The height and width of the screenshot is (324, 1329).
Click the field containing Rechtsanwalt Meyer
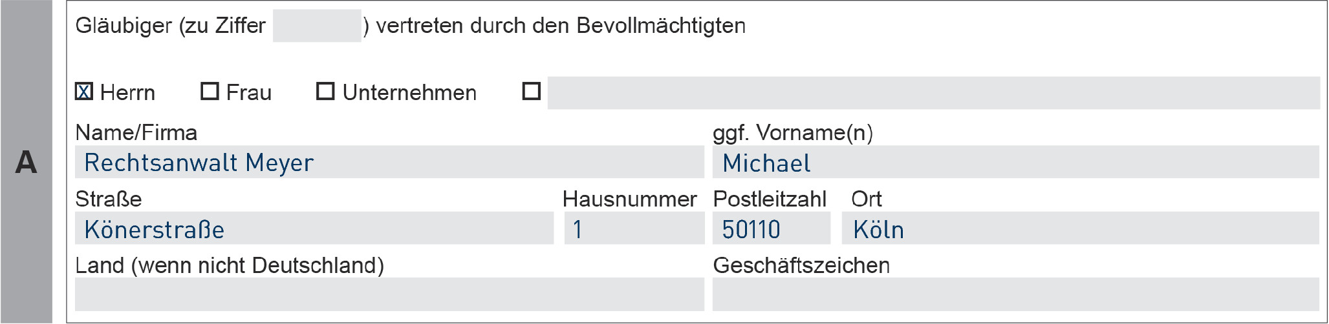click(389, 162)
